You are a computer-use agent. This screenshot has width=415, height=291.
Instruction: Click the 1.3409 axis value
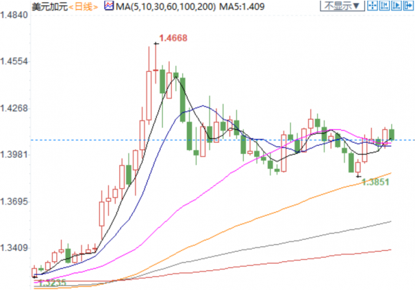coord(14,248)
